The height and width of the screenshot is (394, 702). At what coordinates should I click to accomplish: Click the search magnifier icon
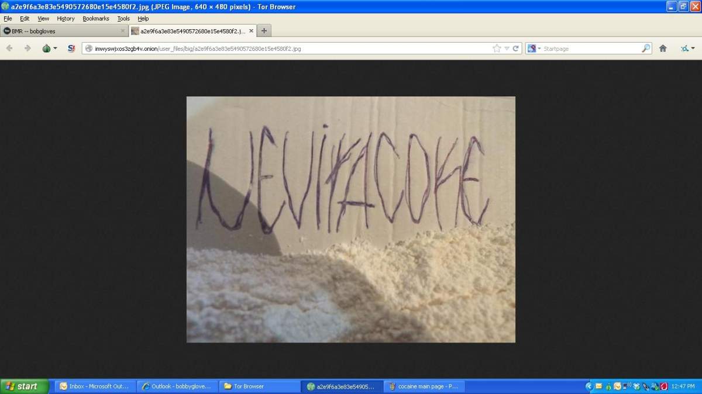tap(646, 49)
